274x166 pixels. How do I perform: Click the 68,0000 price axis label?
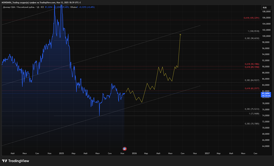click(x=266, y=134)
